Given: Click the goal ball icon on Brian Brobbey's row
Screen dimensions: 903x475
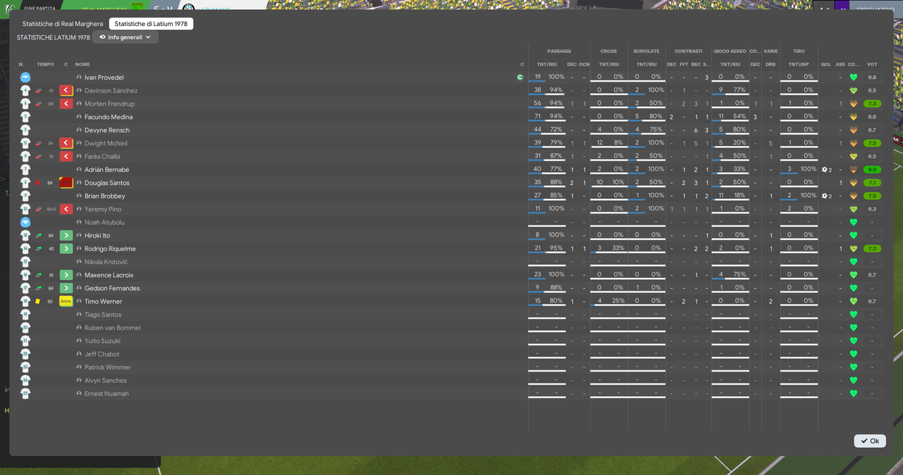Looking at the screenshot, I should tap(824, 196).
